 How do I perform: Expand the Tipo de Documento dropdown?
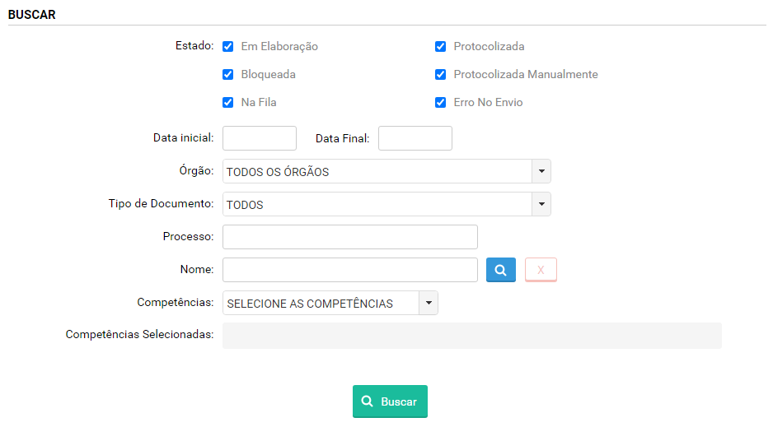pyautogui.click(x=386, y=204)
